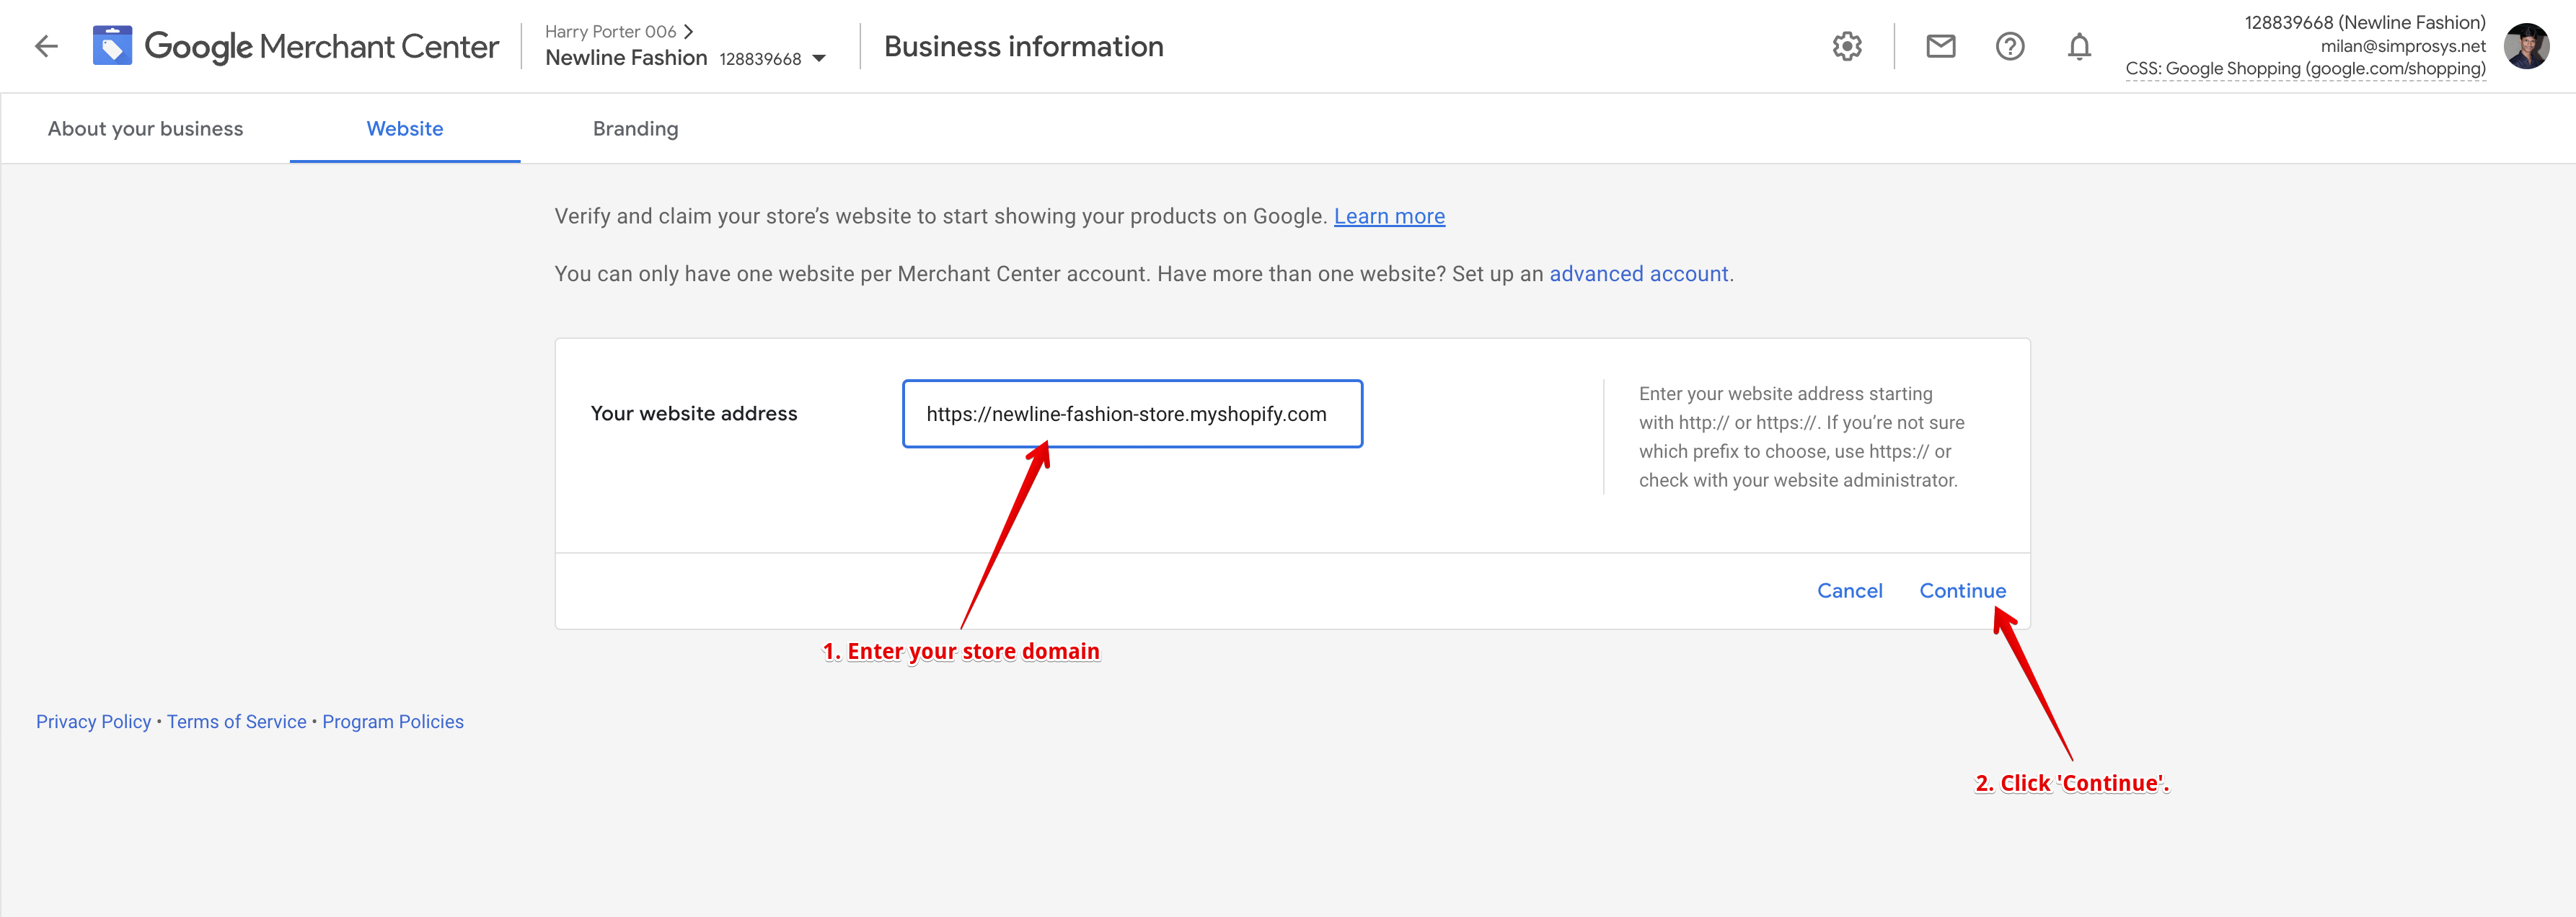The image size is (2576, 917).
Task: Click the back arrow icon
Action: 46,46
